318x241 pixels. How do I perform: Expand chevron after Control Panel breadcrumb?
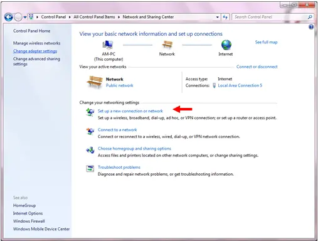(70, 17)
